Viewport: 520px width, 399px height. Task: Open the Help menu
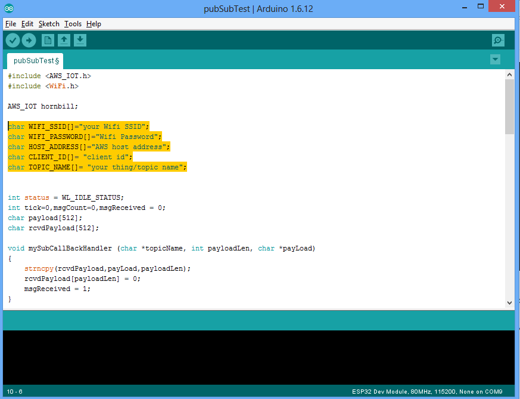(94, 24)
